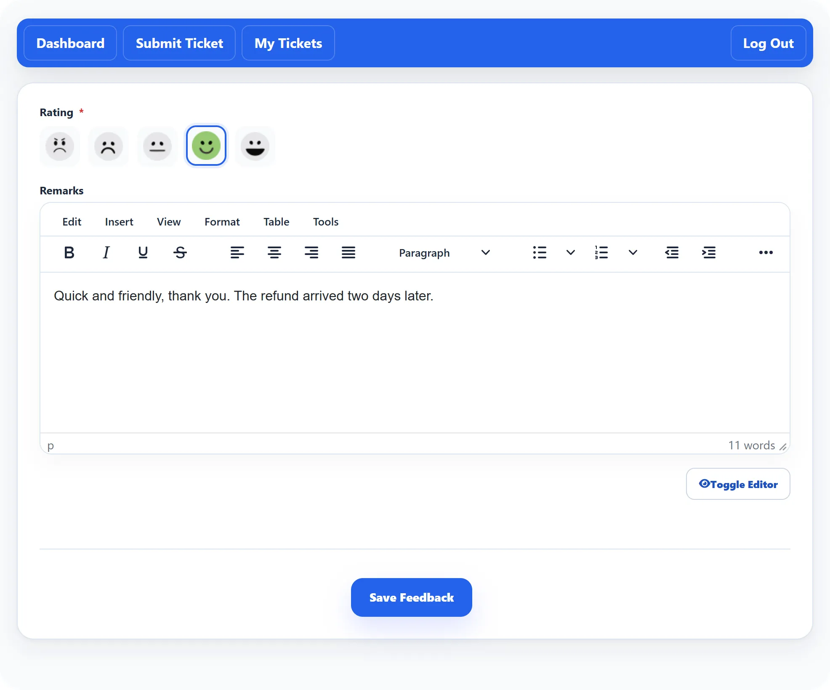Select the neutral face rating

click(157, 146)
